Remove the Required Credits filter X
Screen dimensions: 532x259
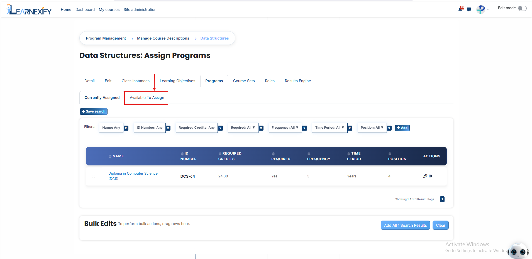[x=221, y=128]
